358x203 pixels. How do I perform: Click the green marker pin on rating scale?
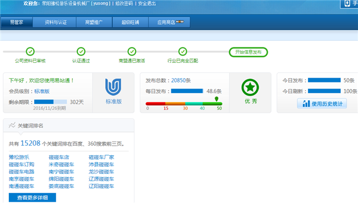click(216, 99)
